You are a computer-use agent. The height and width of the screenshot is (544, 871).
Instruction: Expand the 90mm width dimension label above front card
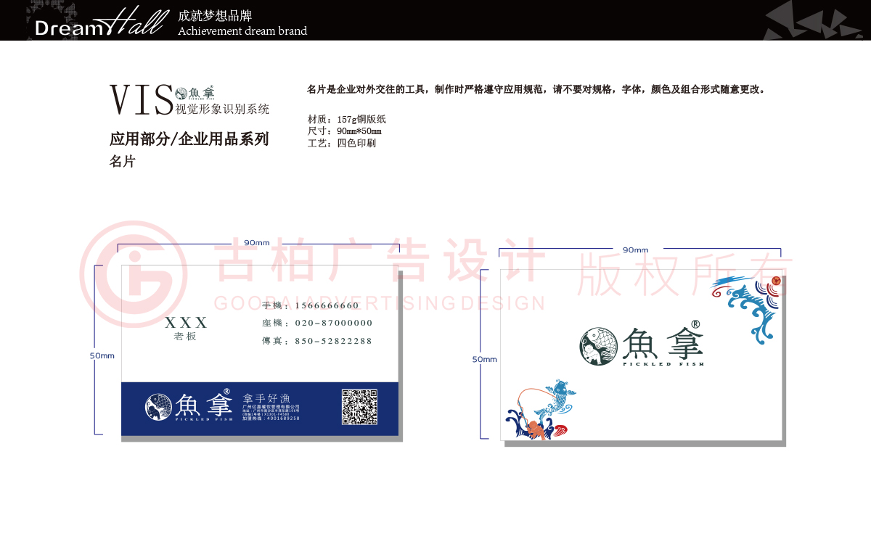click(256, 243)
